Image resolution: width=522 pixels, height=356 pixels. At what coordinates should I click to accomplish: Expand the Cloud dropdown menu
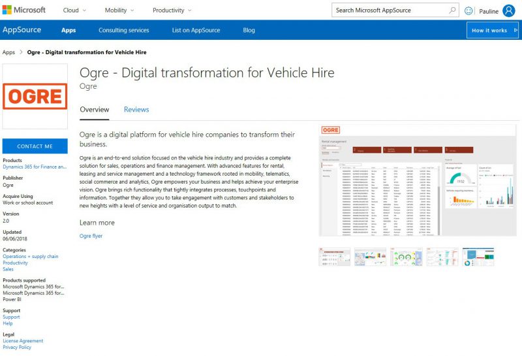pos(74,10)
